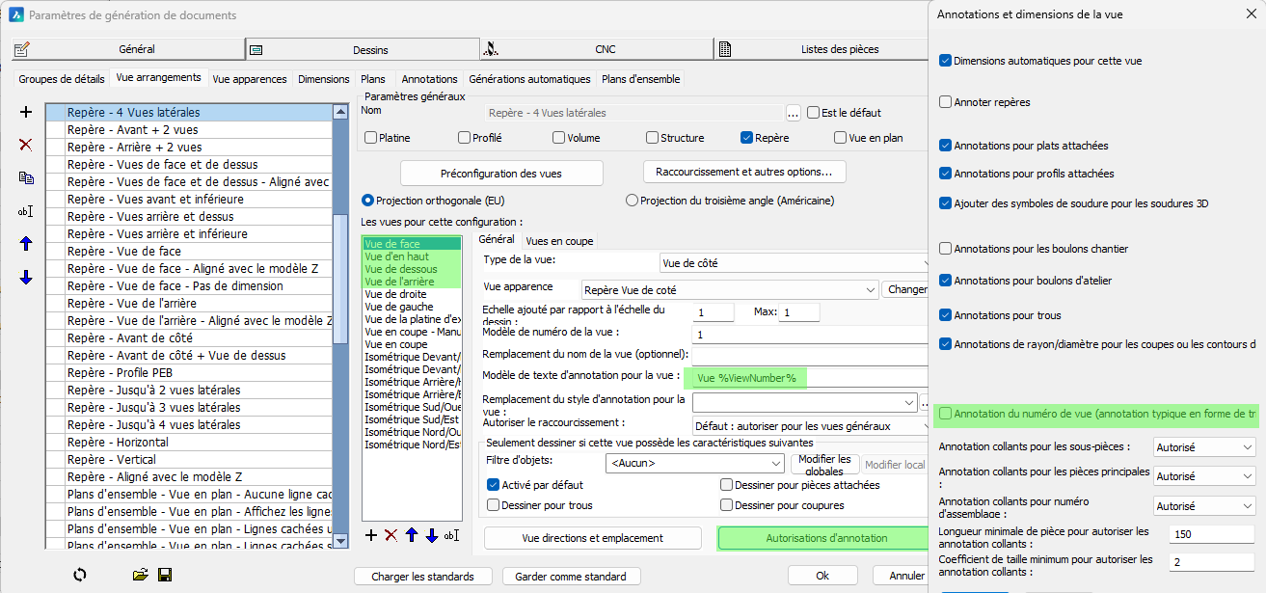
Task: Uncheck 'Activé par défaut' checkbox
Action: coord(494,485)
